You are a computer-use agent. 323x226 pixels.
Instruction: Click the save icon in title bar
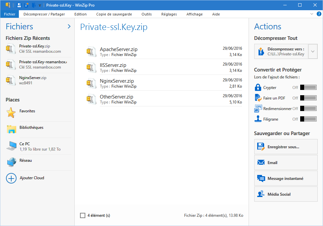point(19,5)
